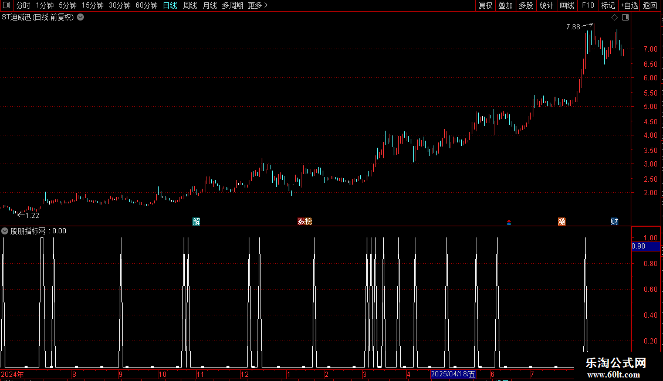Viewport: 663px width, 381px height.
Task: Click the 7.88 high price label
Action: [x=573, y=26]
